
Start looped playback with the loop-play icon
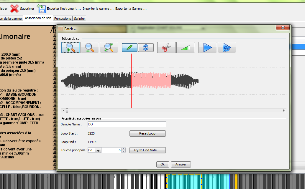coord(227,47)
